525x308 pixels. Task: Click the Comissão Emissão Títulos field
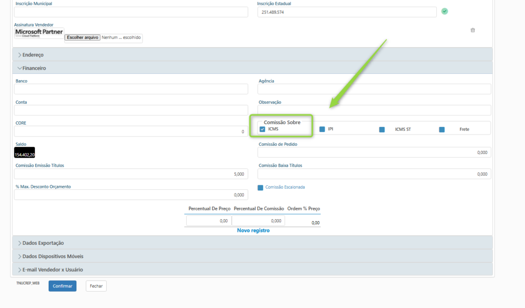(x=131, y=174)
